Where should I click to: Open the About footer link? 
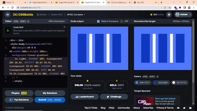(x=136, y=108)
